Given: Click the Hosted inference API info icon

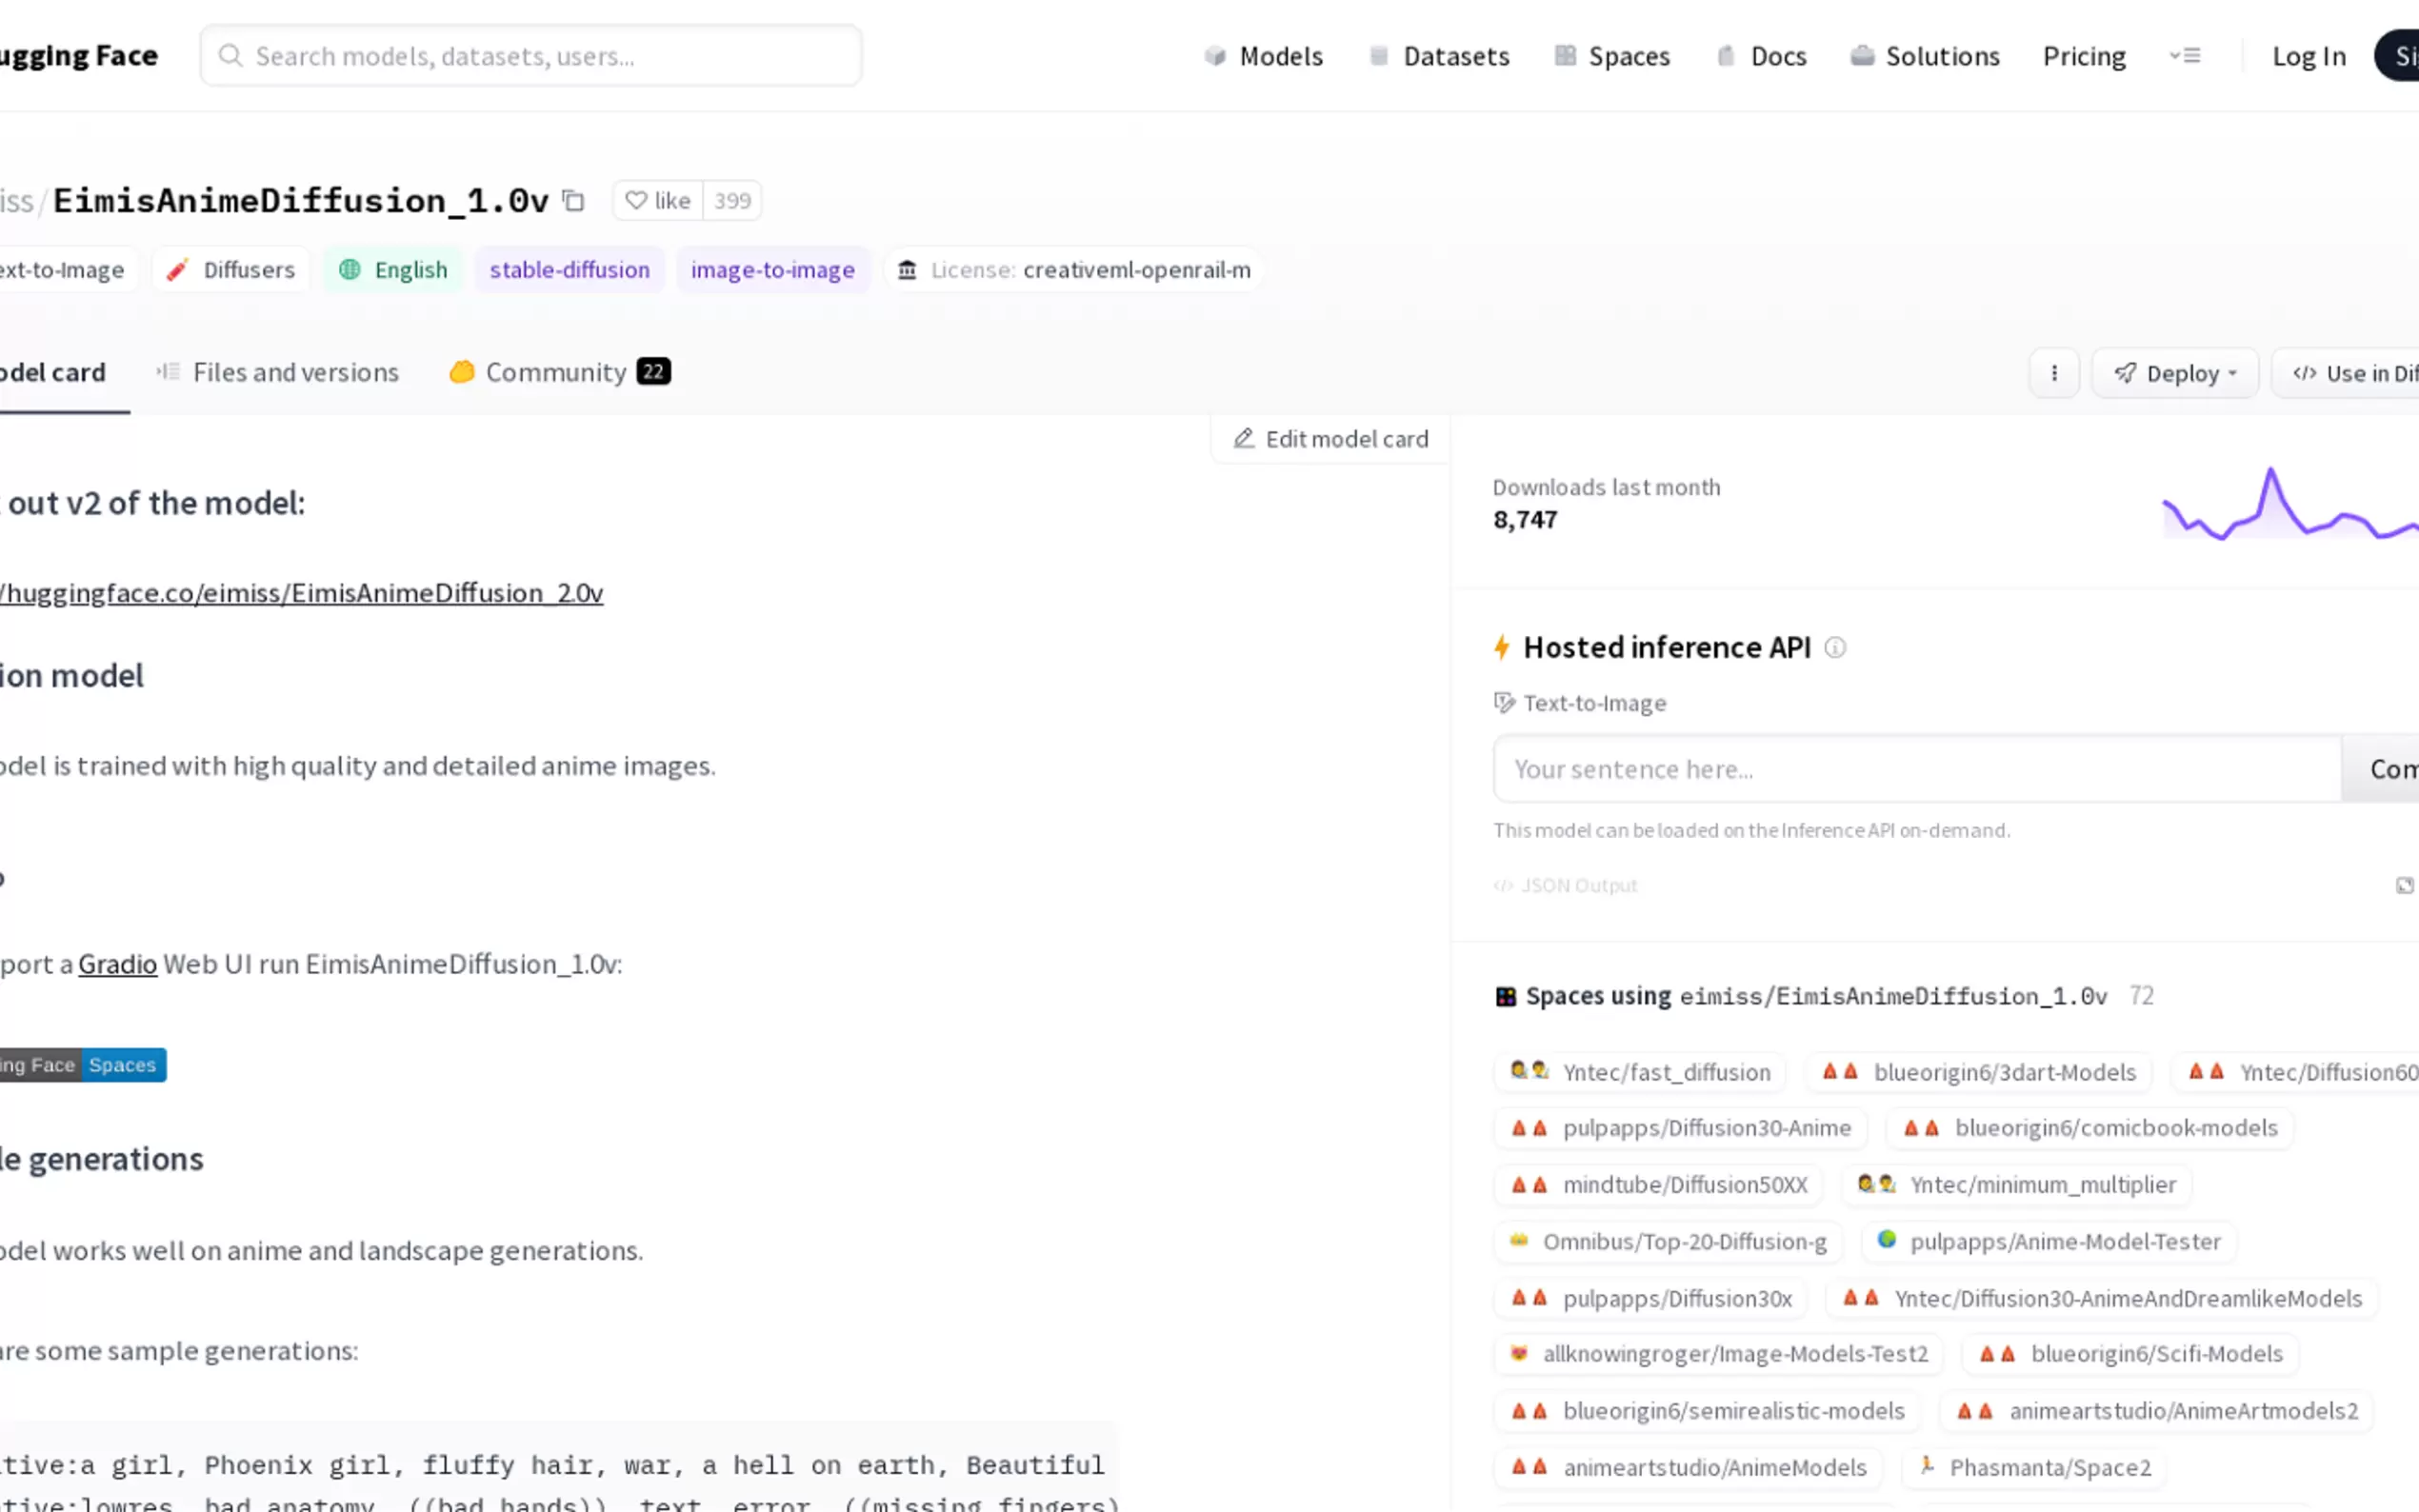Looking at the screenshot, I should (1835, 648).
